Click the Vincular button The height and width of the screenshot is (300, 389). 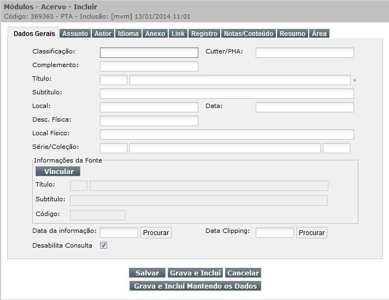click(x=58, y=171)
